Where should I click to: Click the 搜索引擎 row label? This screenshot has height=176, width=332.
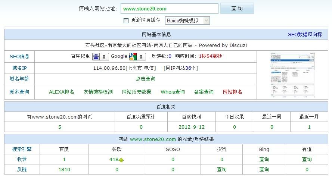pos(22,149)
